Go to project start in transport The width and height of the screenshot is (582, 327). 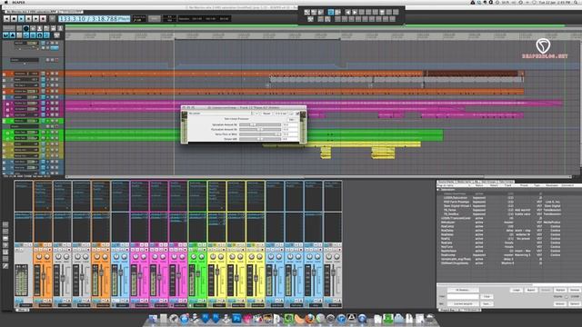[x=6, y=18]
